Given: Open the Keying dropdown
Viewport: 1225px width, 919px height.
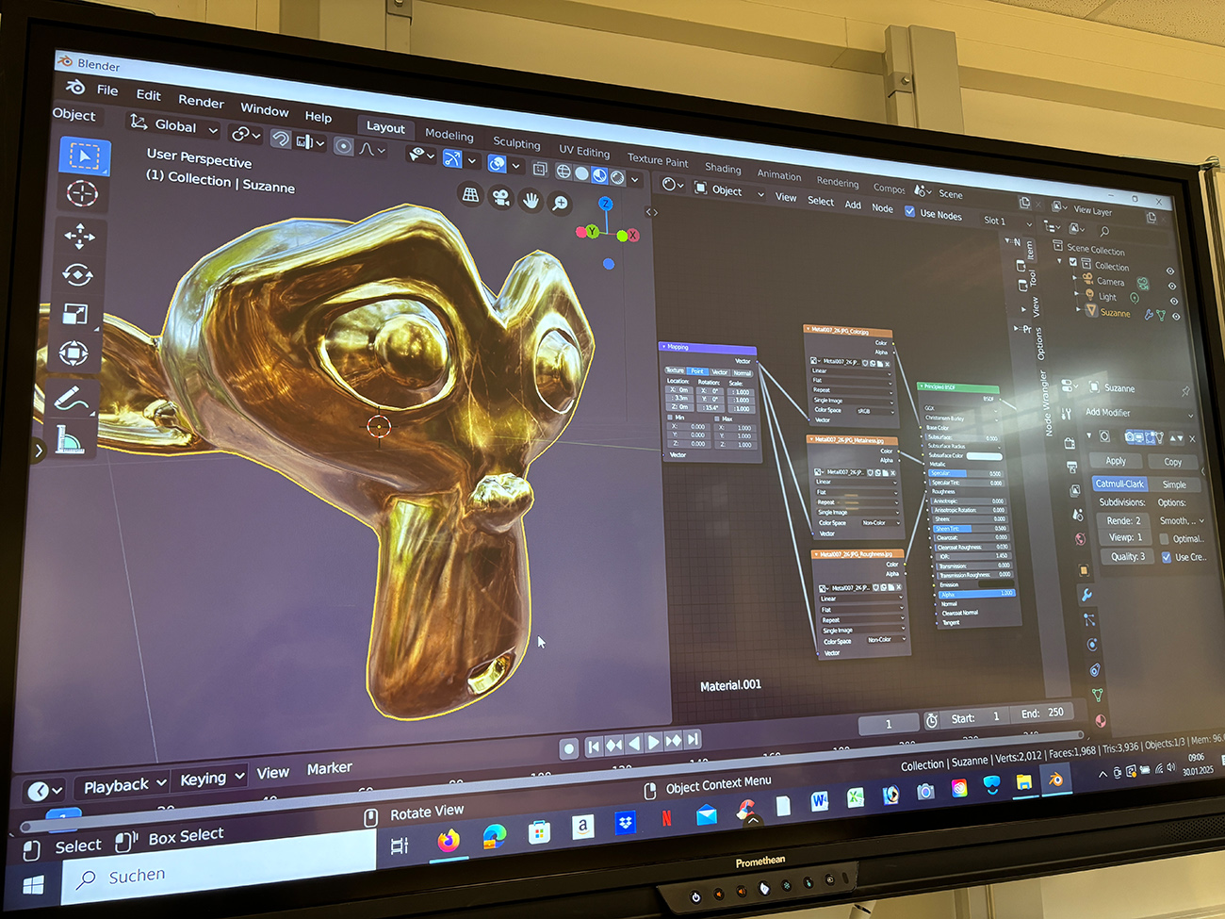Looking at the screenshot, I should click(211, 779).
